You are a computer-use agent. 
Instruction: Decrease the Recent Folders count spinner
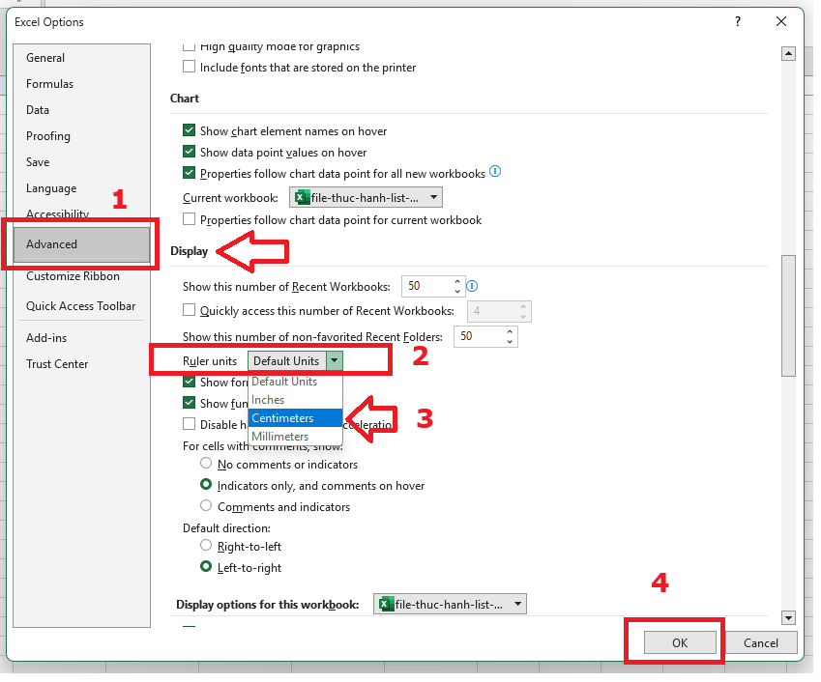(512, 343)
